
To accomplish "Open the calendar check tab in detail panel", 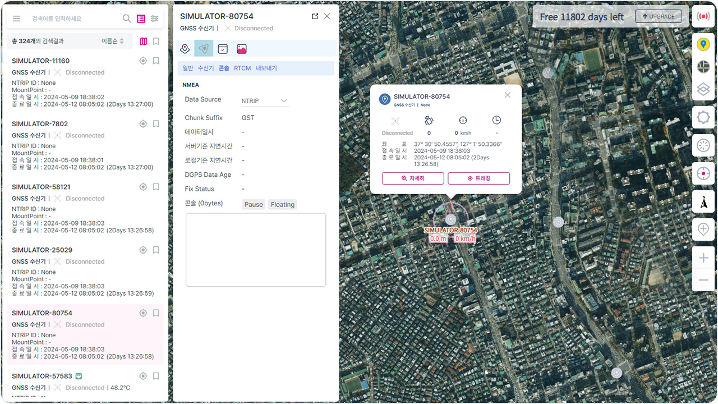I will (223, 49).
